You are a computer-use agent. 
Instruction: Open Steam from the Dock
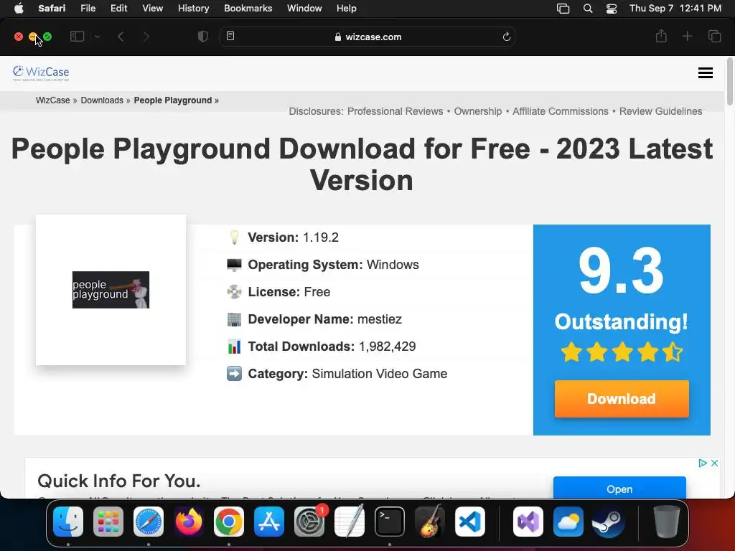[x=609, y=522]
